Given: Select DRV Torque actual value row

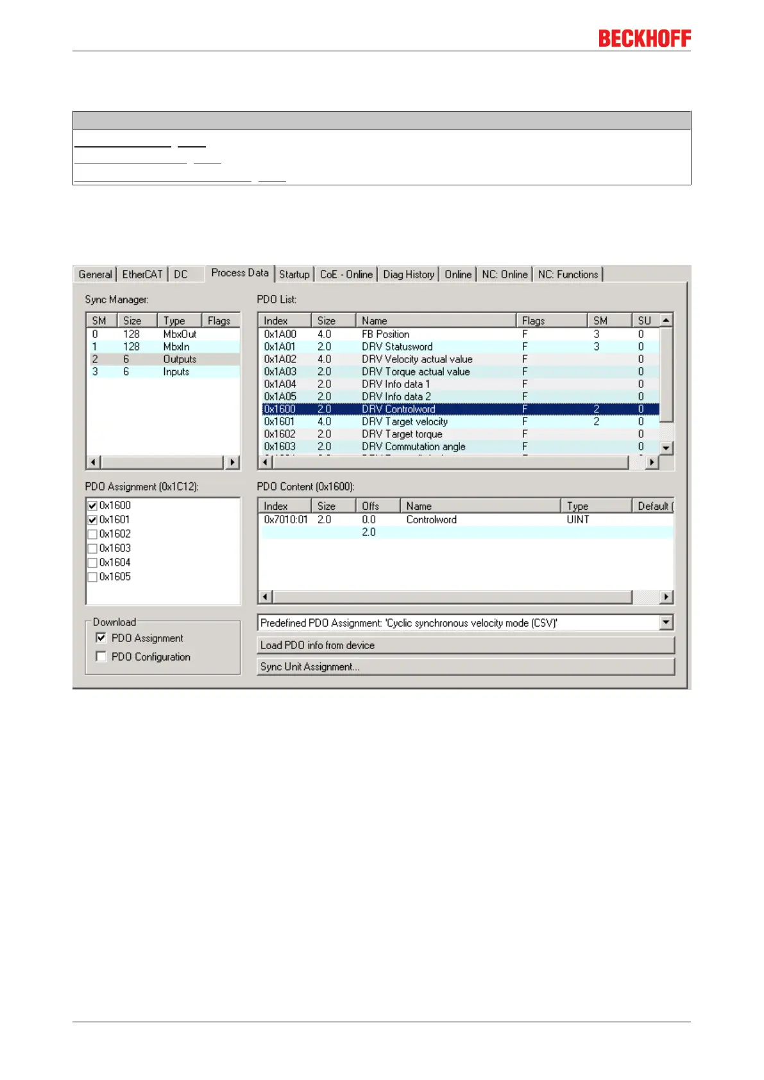Looking at the screenshot, I should (x=459, y=372).
